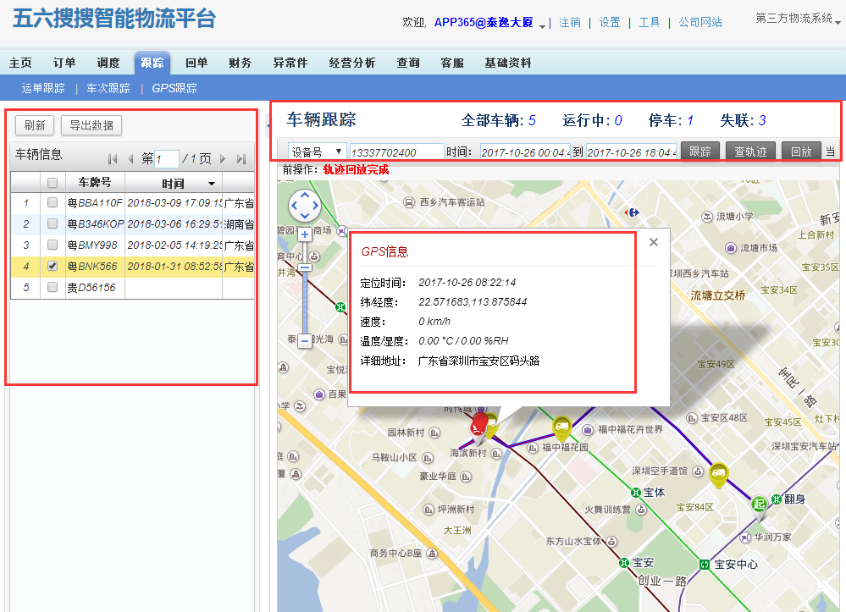
Task: Click the end time input field
Action: pyautogui.click(x=631, y=152)
